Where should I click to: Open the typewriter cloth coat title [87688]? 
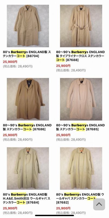[80, 56]
